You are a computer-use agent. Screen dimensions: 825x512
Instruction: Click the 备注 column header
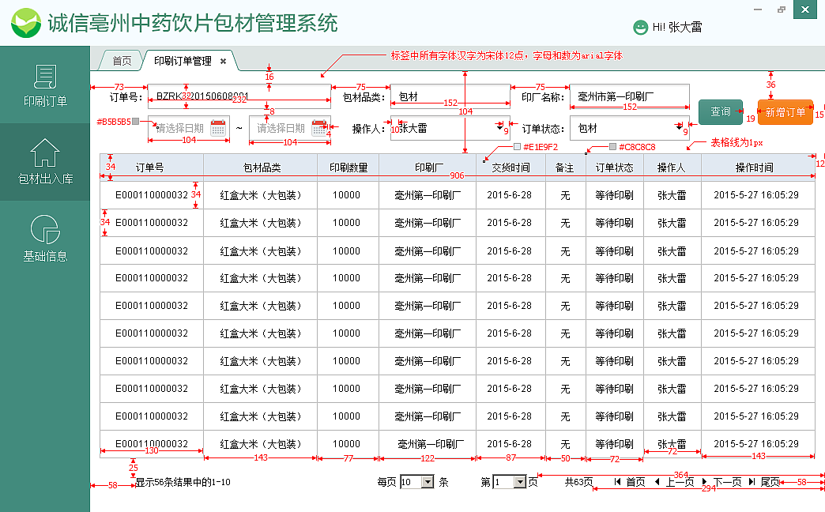[566, 168]
